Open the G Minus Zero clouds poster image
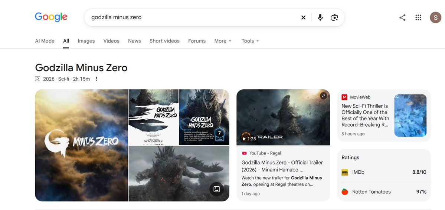445x210 pixels. (81, 146)
